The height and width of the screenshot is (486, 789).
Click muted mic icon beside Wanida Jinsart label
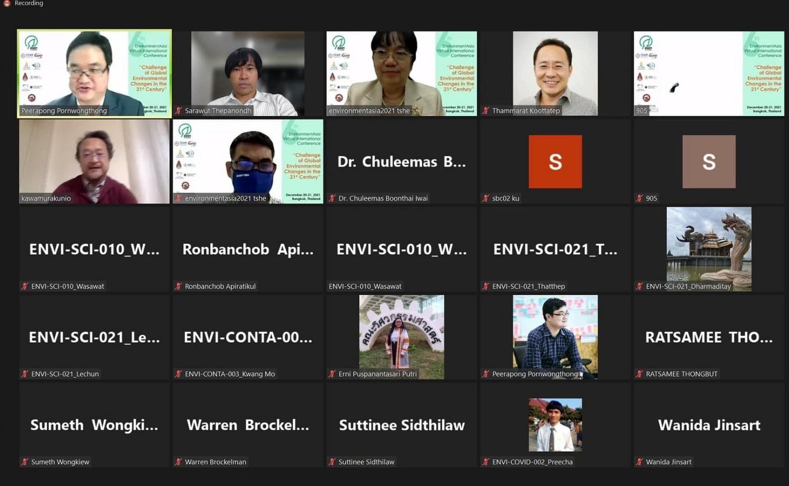tap(640, 462)
